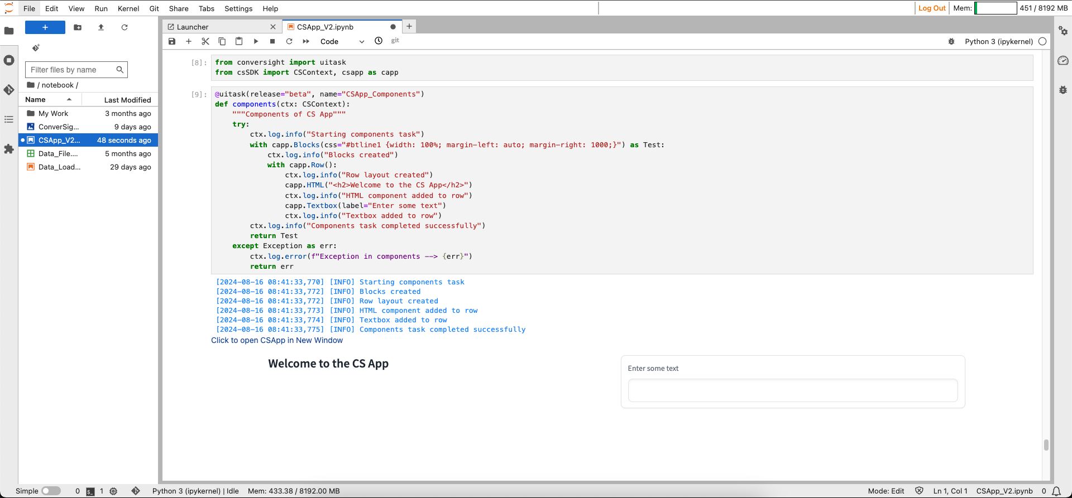Click the clock icon in notebook toolbar
The width and height of the screenshot is (1072, 498).
(x=379, y=41)
